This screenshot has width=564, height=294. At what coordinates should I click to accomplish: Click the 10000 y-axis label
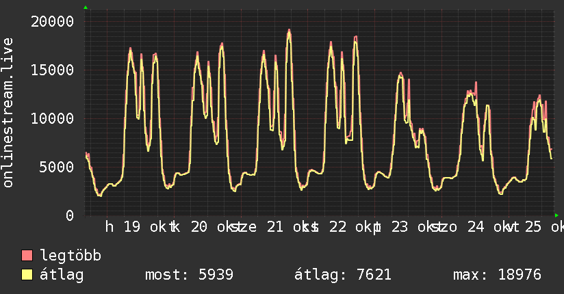(x=53, y=118)
